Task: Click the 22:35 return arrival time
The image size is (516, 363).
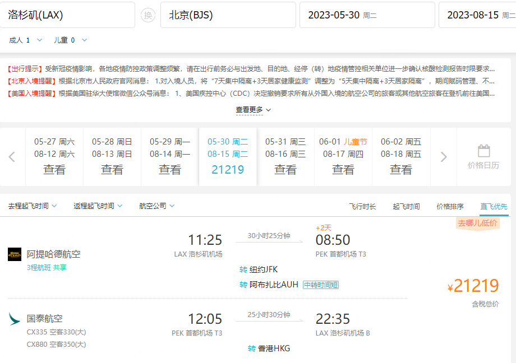Action: [x=333, y=319]
